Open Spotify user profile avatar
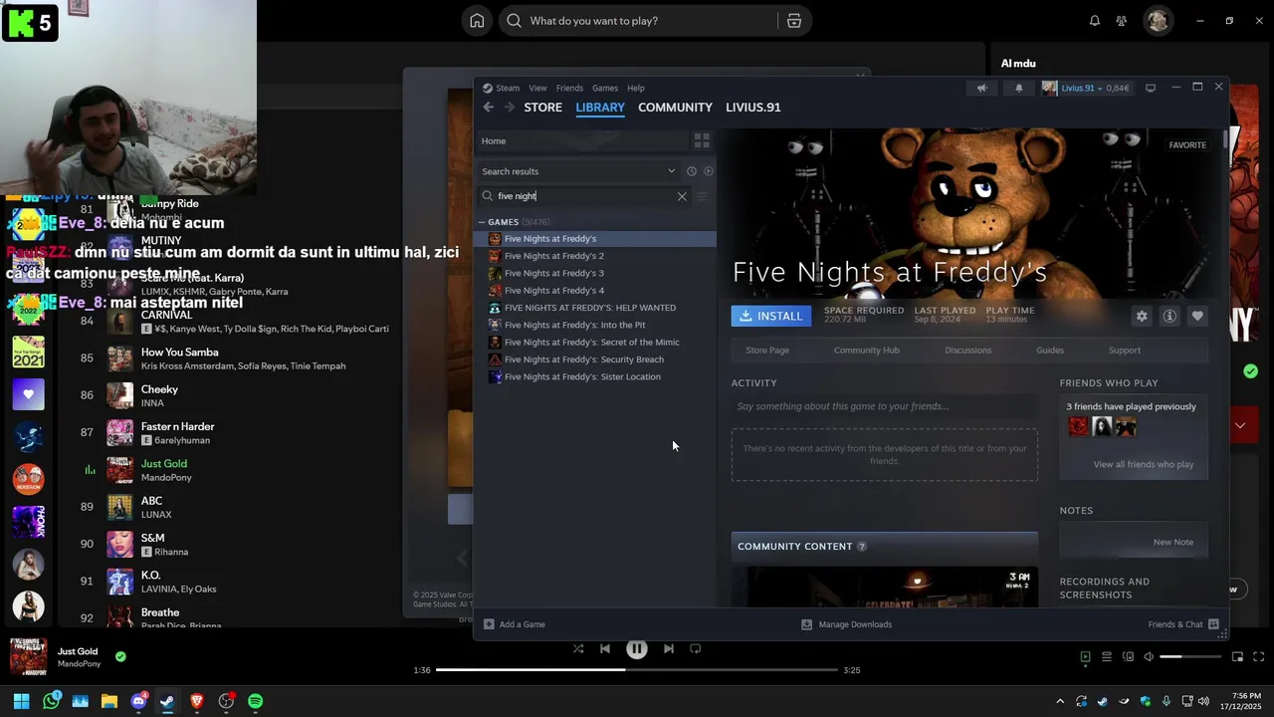The height and width of the screenshot is (717, 1274). (1157, 21)
